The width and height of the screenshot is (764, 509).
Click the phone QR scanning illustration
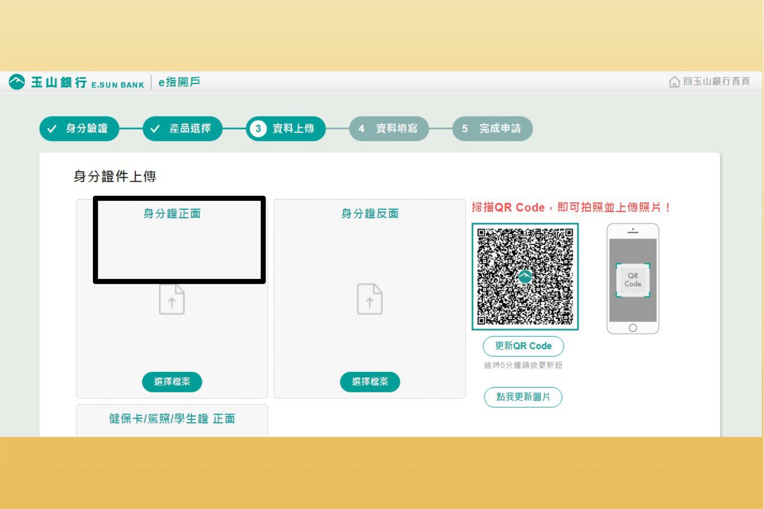tap(633, 279)
